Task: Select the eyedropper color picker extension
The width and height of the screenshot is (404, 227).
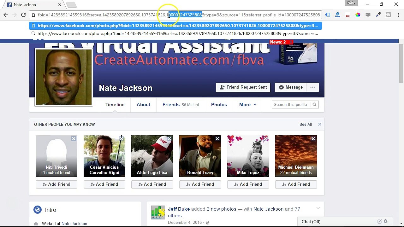Action: (378, 15)
